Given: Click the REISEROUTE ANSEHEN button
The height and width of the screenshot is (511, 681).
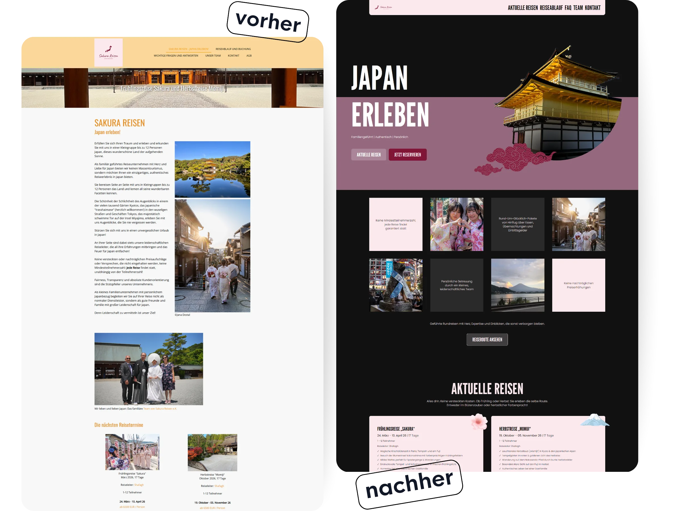Looking at the screenshot, I should click(487, 340).
